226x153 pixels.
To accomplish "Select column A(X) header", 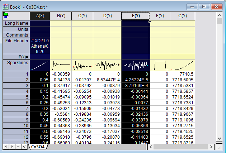I will [x=40, y=16].
